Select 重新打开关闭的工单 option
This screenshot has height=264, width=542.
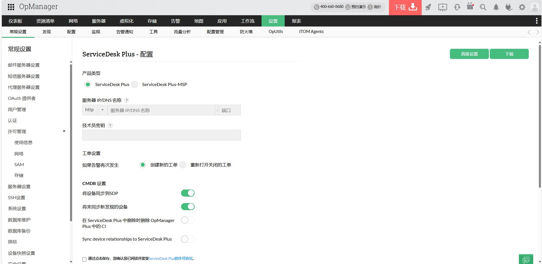pos(183,165)
